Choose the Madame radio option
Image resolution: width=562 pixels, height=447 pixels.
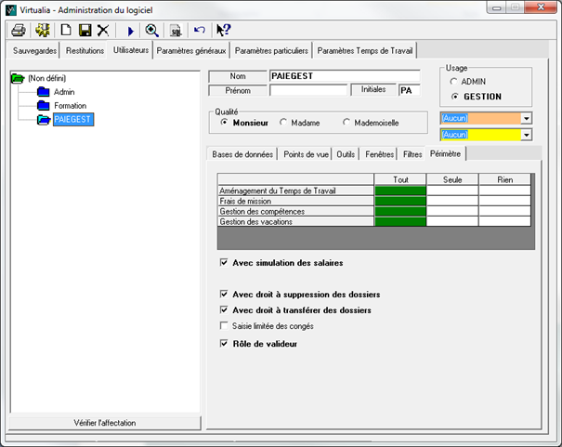tap(284, 123)
